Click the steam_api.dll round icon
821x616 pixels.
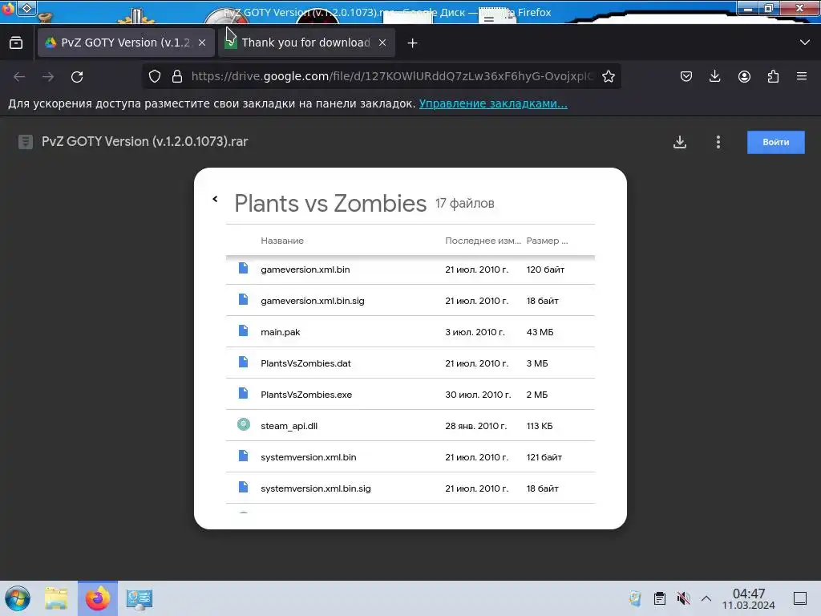(x=244, y=424)
